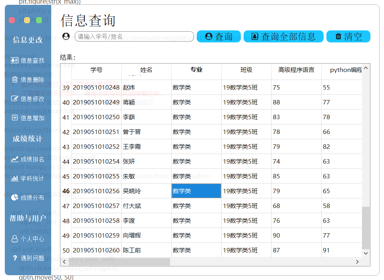This screenshot has height=280, width=384.
Task: Open 学科统计 bar chart item
Action: 28,178
